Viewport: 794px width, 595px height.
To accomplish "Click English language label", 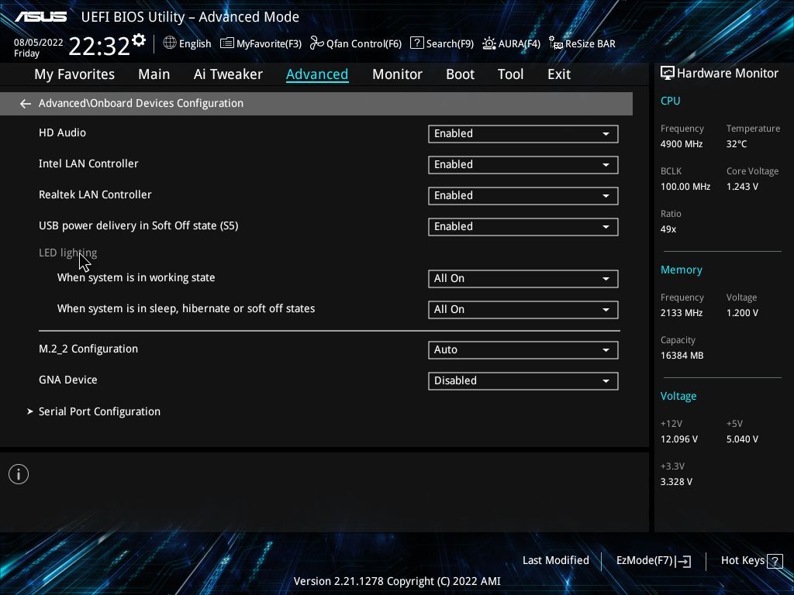I will coord(195,44).
